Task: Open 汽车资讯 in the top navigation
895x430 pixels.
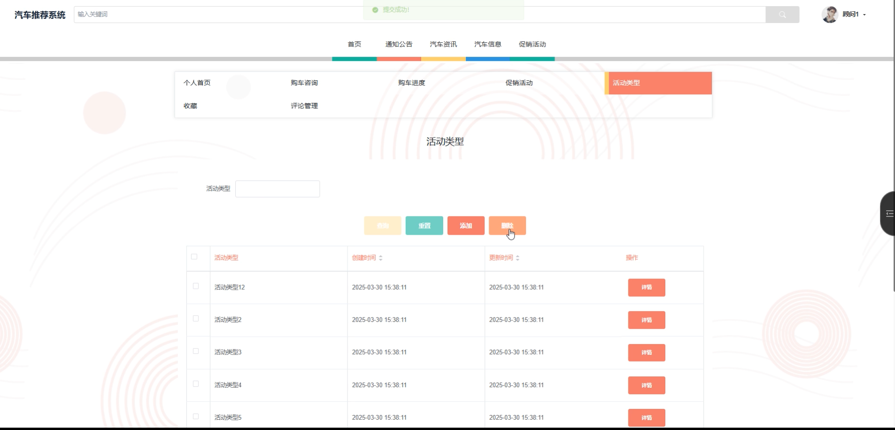Action: pyautogui.click(x=443, y=44)
